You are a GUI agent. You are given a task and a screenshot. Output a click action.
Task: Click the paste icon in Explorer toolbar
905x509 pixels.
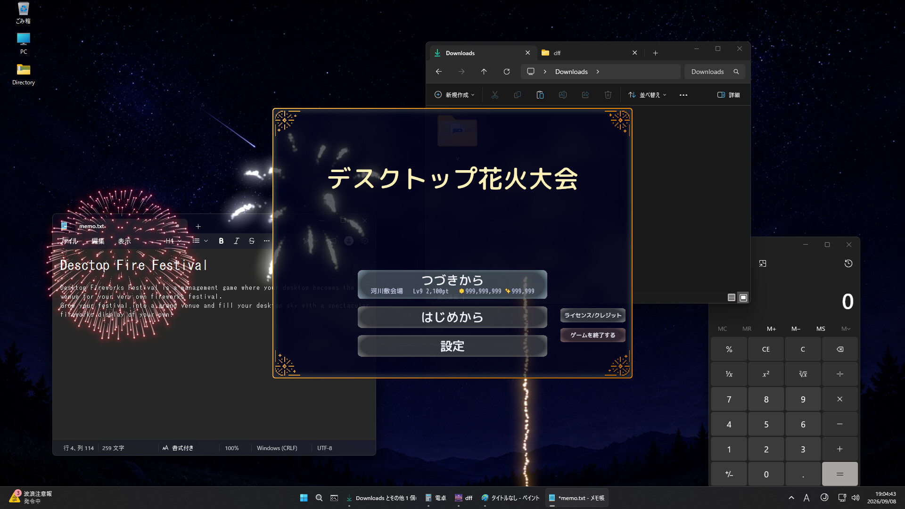point(540,95)
